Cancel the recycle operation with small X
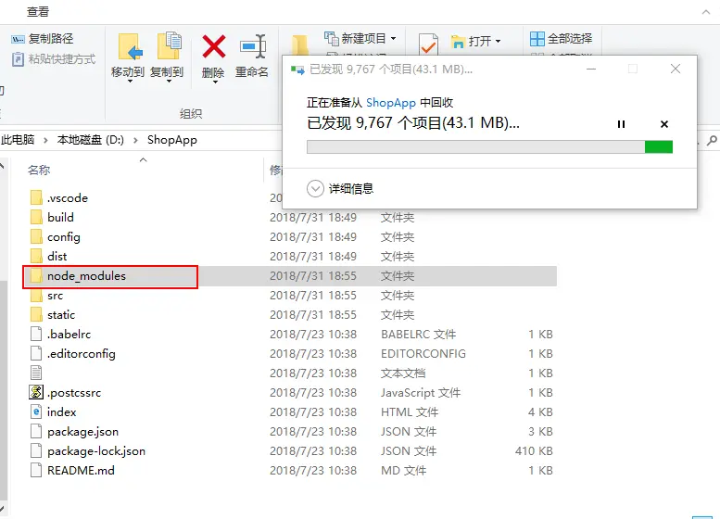Image resolution: width=720 pixels, height=519 pixels. (x=664, y=124)
